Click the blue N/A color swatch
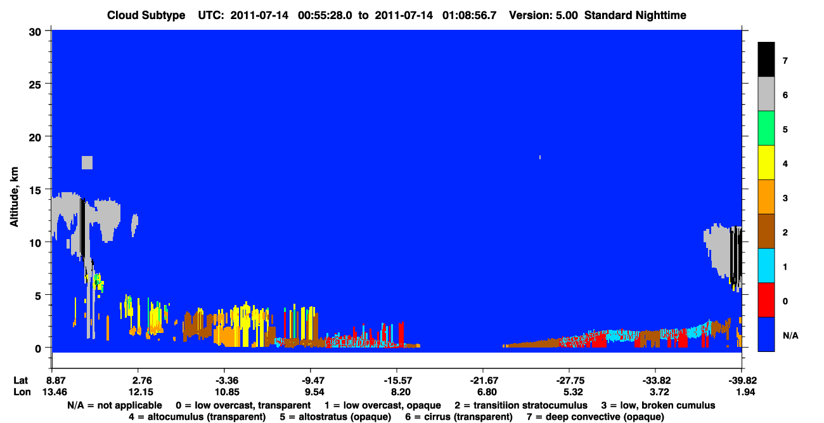 [x=766, y=334]
